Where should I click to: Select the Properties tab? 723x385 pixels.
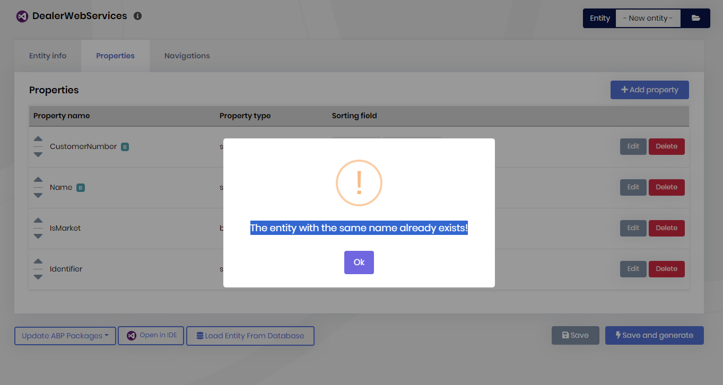[115, 56]
